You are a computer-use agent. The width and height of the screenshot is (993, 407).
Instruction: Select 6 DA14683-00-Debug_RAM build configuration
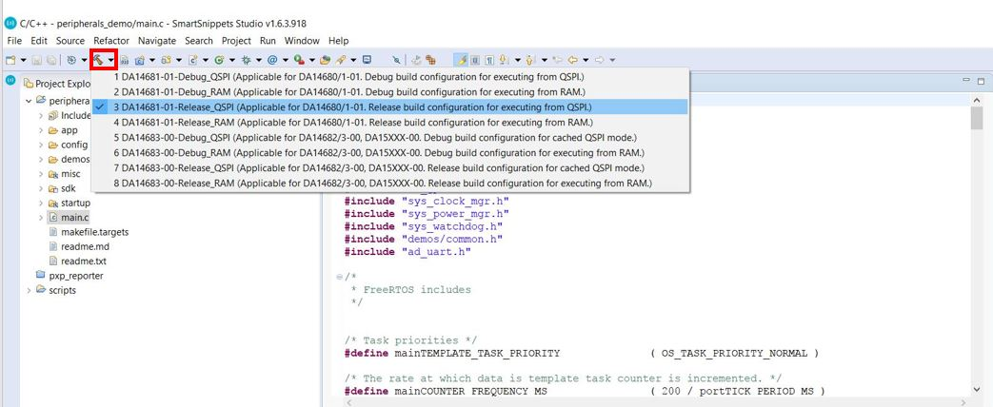(390, 152)
